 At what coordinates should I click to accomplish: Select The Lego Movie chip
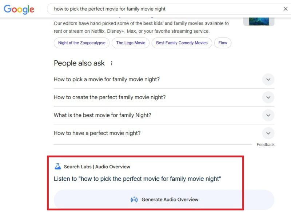[131, 43]
